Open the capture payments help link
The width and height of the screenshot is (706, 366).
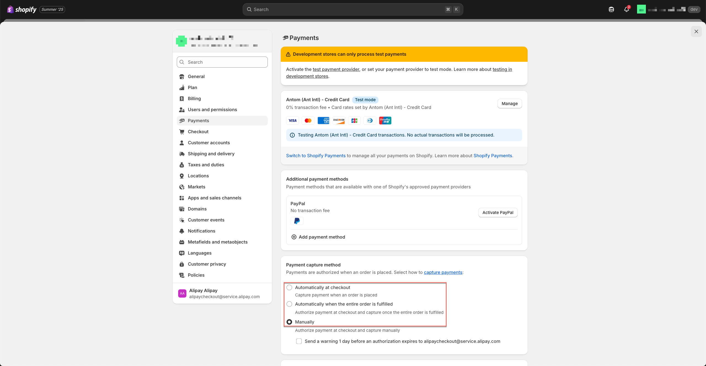coord(443,272)
